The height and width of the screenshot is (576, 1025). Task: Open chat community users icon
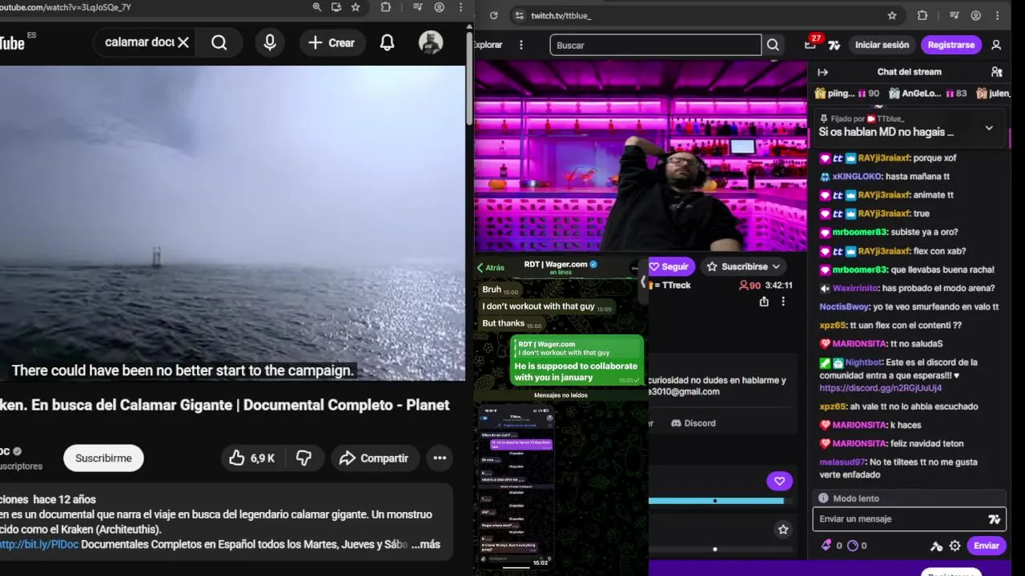click(x=996, y=72)
